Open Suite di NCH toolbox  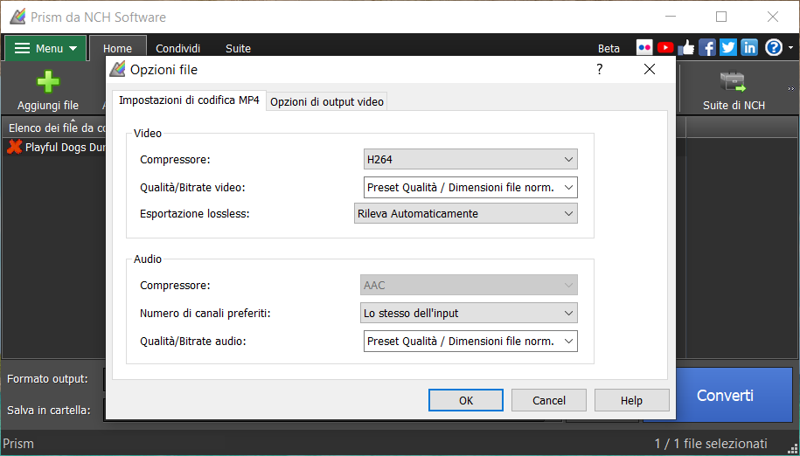734,90
